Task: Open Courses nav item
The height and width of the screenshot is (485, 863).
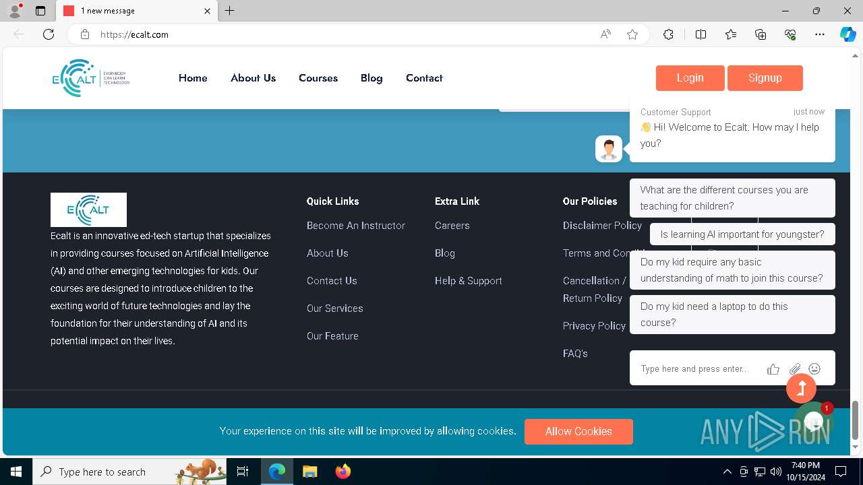Action: pyautogui.click(x=318, y=78)
